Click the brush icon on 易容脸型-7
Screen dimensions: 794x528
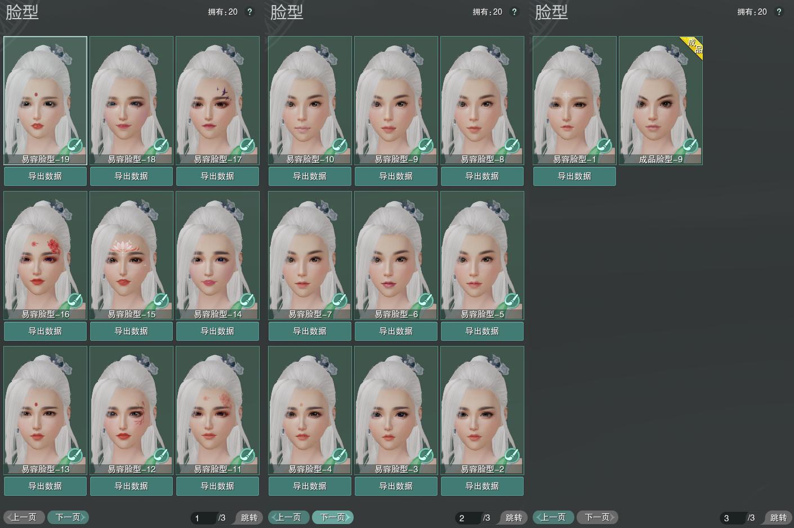pyautogui.click(x=340, y=301)
